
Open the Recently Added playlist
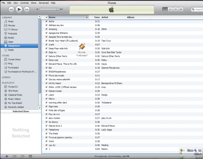19,107
